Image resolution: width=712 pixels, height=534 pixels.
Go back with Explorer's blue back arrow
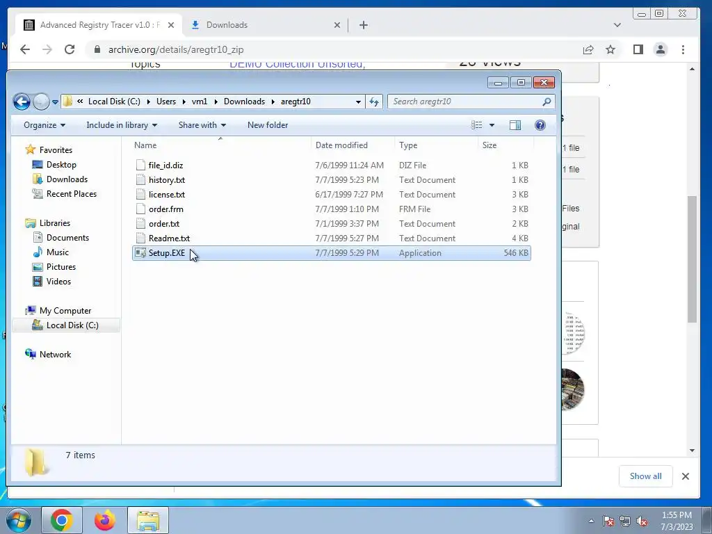pos(22,102)
